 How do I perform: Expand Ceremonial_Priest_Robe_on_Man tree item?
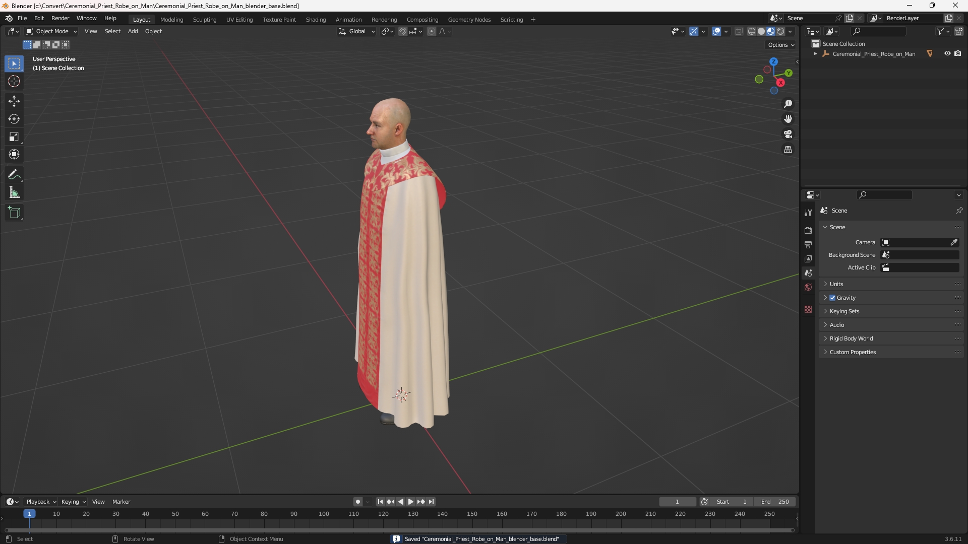(815, 54)
